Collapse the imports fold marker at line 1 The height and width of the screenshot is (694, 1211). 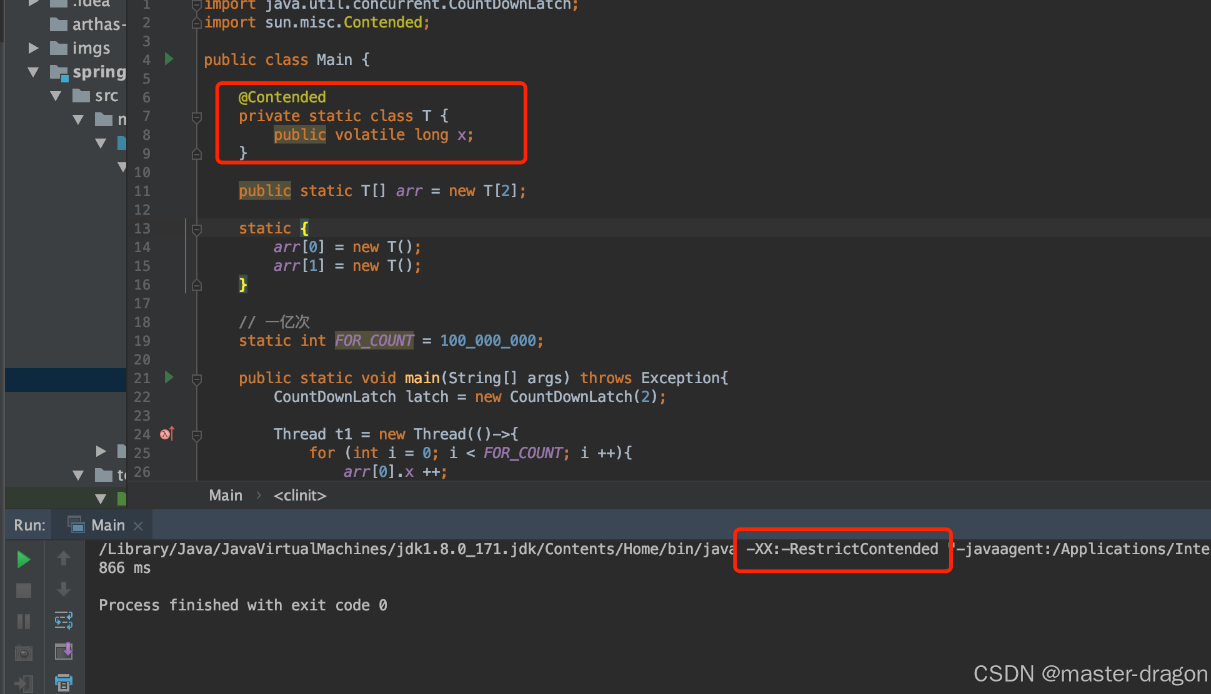tap(197, 6)
